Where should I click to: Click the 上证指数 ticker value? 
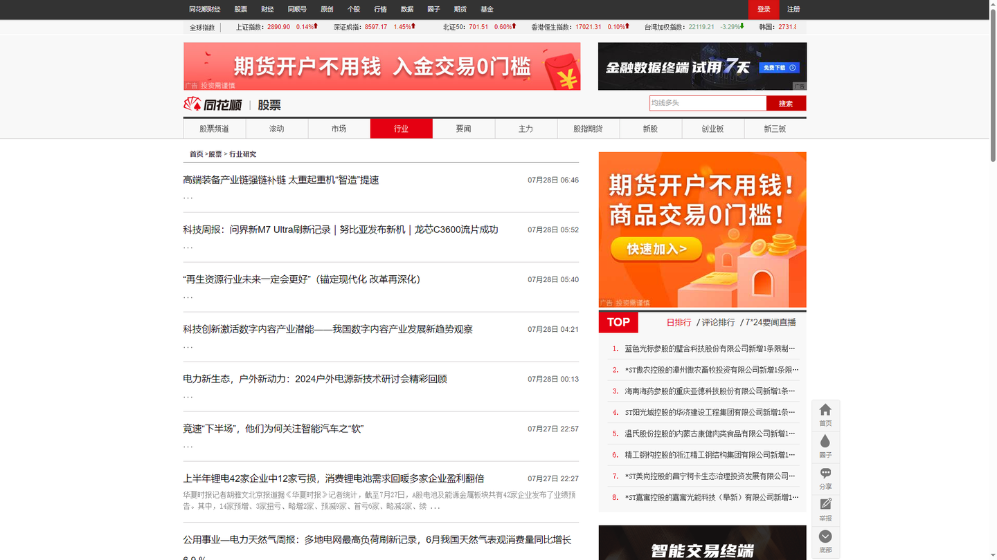(279, 27)
